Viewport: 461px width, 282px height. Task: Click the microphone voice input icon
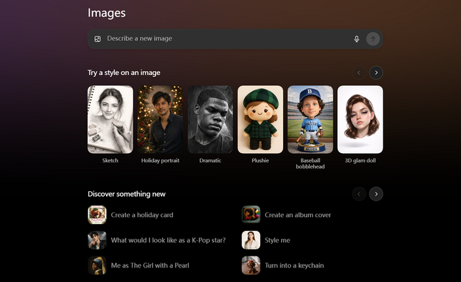(x=356, y=39)
